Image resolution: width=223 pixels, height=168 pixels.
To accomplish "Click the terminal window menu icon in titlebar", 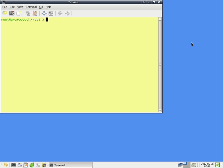I will pos(4,2).
